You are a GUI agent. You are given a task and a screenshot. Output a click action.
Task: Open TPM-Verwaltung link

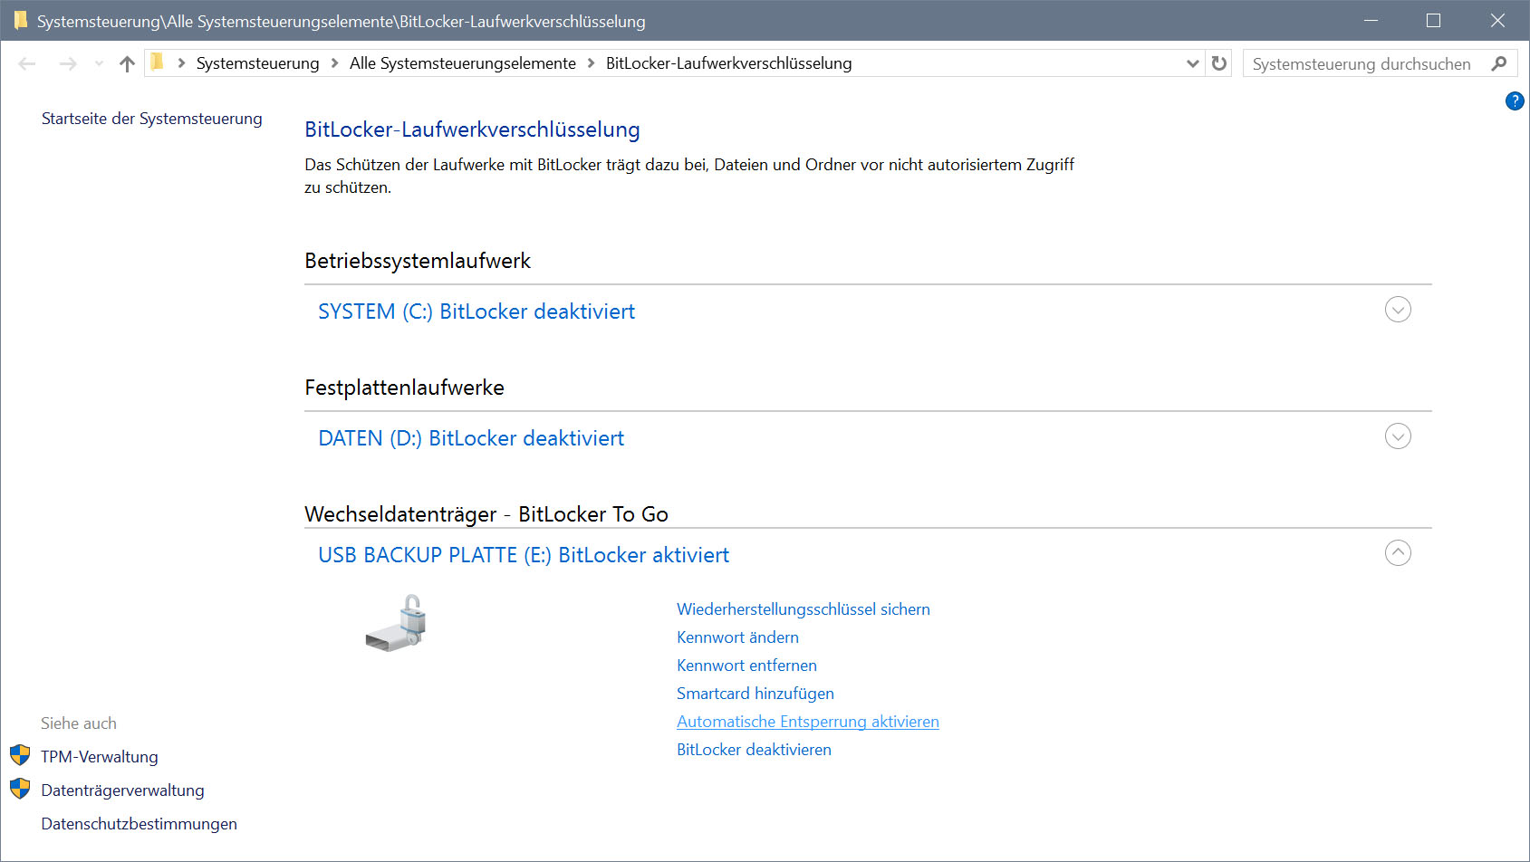pos(100,757)
